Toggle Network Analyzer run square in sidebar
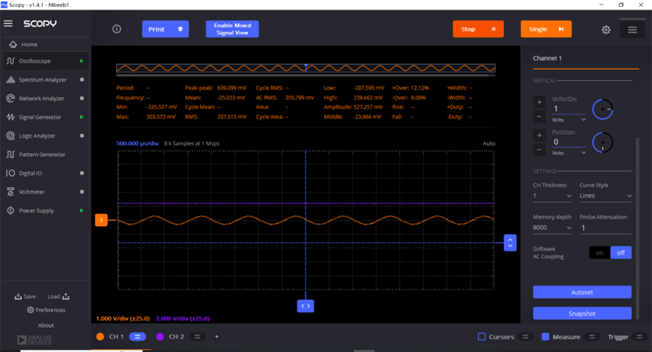652x352 pixels. (x=81, y=98)
